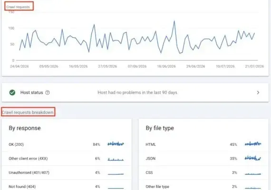Image resolution: width=271 pixels, height=190 pixels.
Task: Click the green Host status checkmark icon
Action: click(x=12, y=93)
